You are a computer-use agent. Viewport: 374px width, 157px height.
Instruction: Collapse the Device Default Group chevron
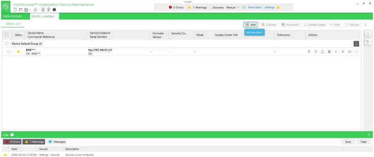[356, 44]
